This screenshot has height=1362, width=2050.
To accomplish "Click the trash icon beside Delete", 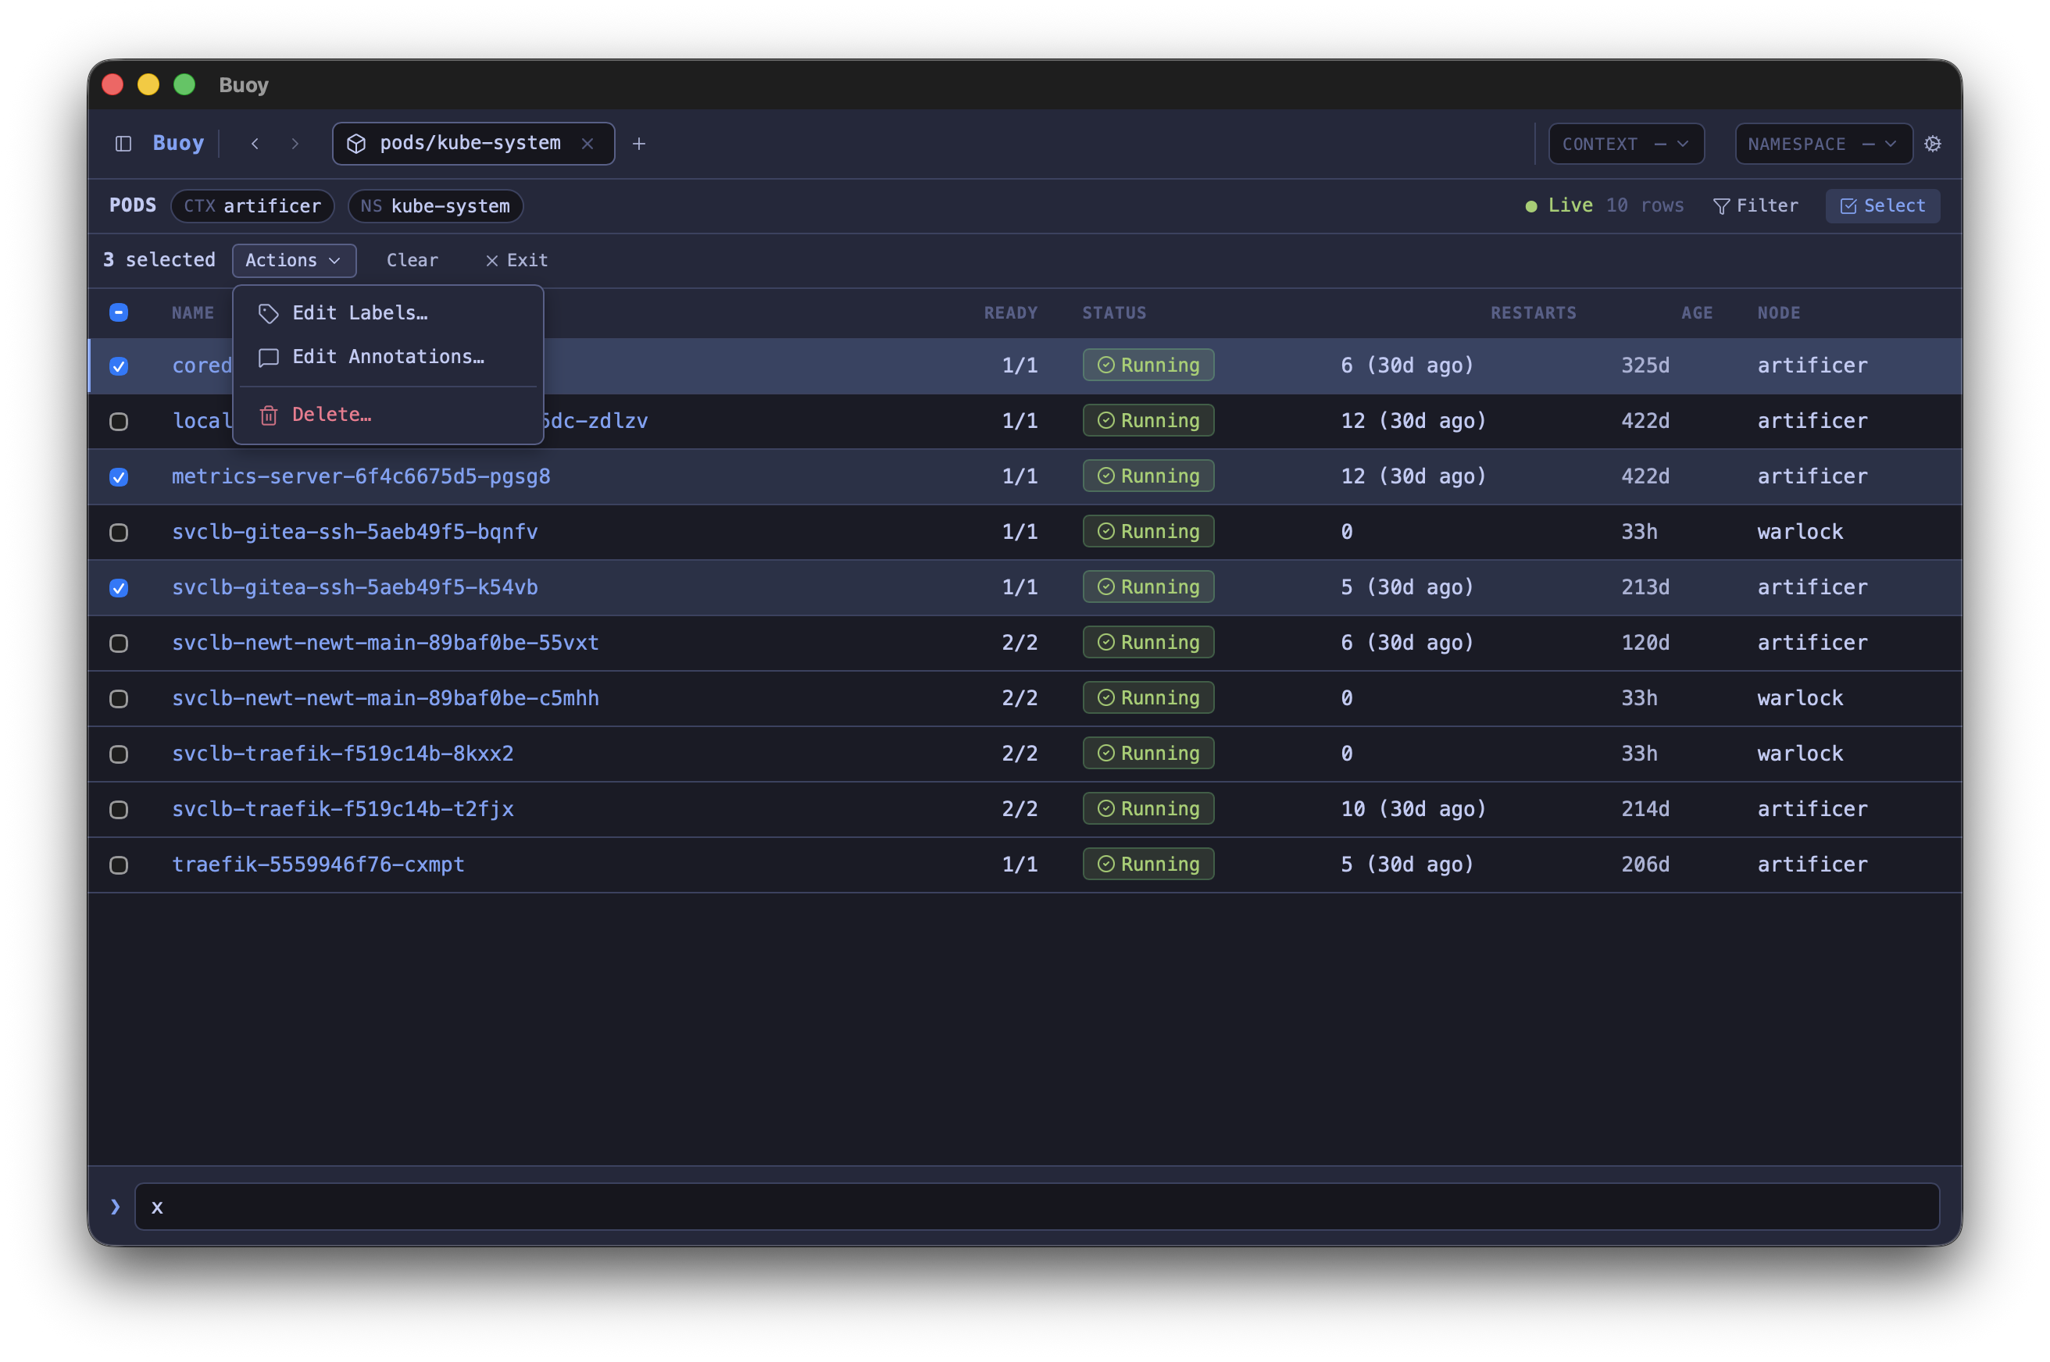I will pos(269,415).
